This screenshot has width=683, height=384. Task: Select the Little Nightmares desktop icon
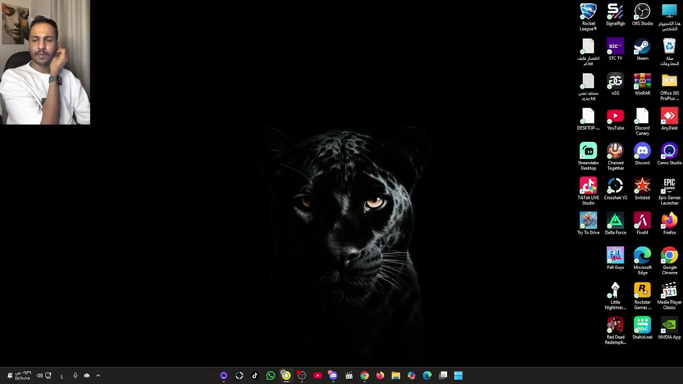615,296
